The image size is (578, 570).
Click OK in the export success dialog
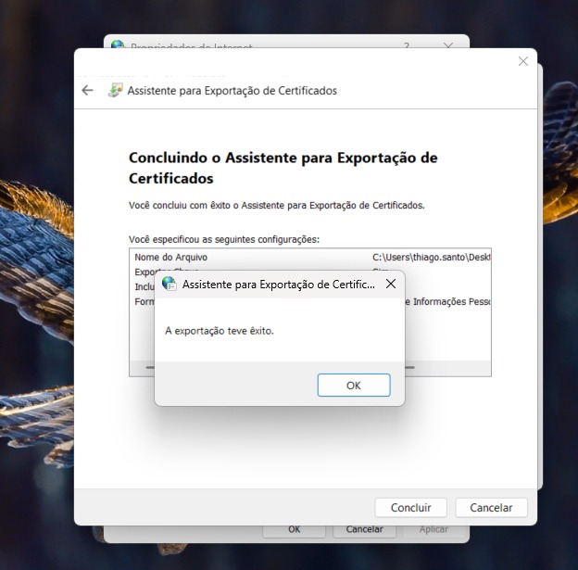(353, 386)
